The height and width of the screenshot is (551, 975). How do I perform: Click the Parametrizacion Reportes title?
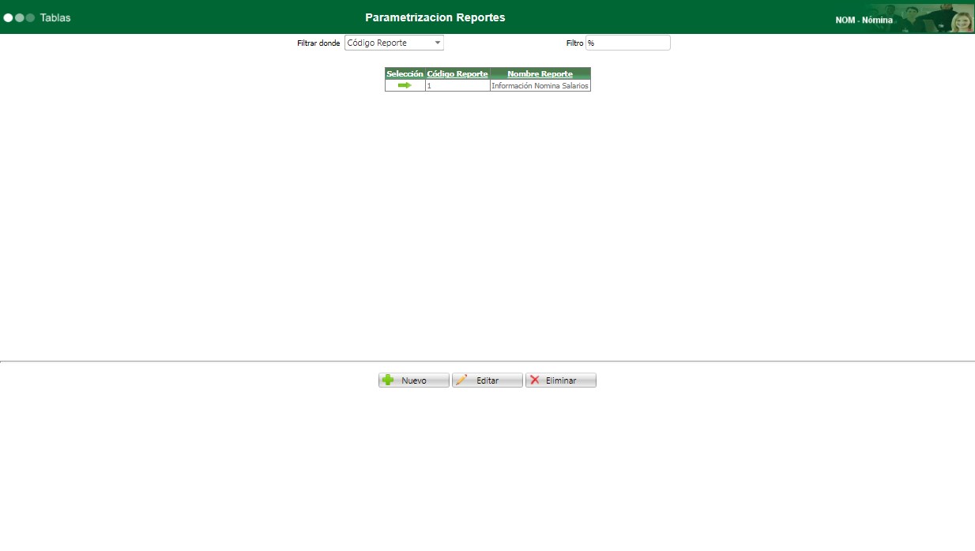(x=435, y=17)
